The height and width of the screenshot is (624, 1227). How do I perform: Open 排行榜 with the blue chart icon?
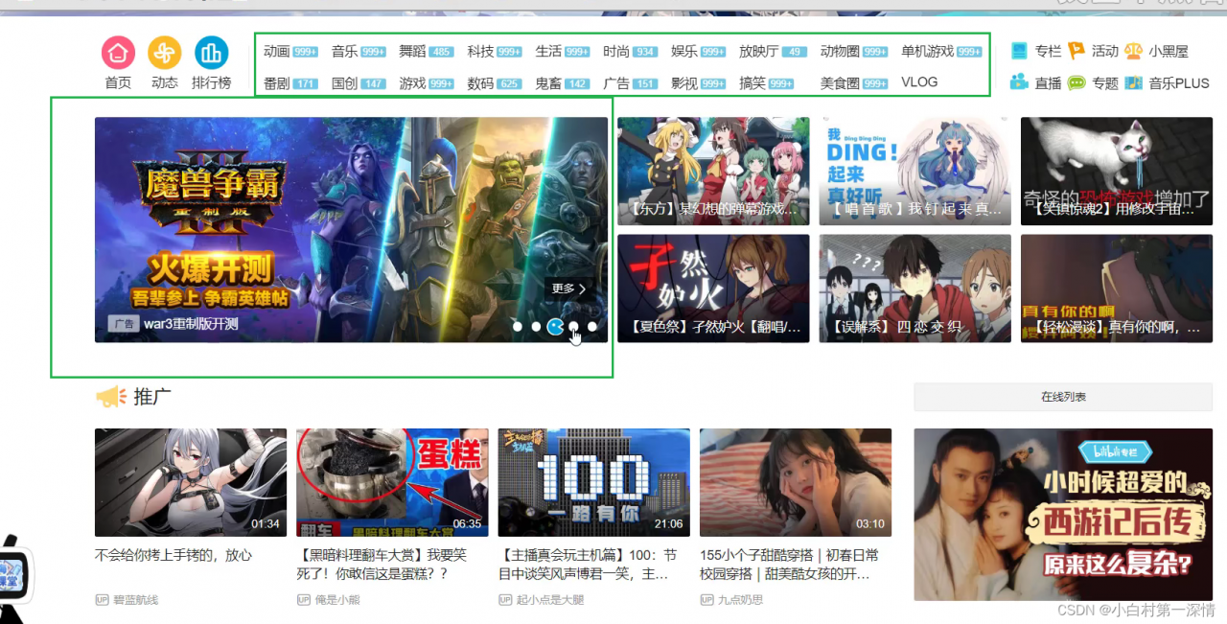point(210,55)
